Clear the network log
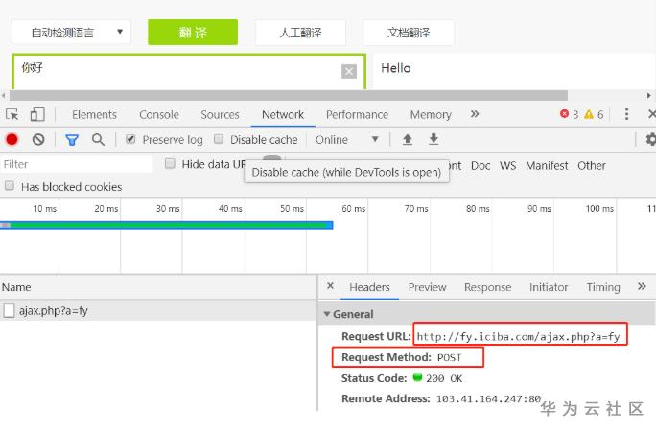The width and height of the screenshot is (656, 433). [38, 139]
